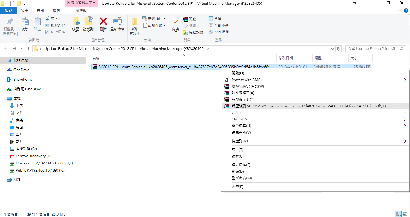Choose 解壓縮檔案(A)... in context menu
The height and width of the screenshot is (217, 410).
[x=315, y=93]
